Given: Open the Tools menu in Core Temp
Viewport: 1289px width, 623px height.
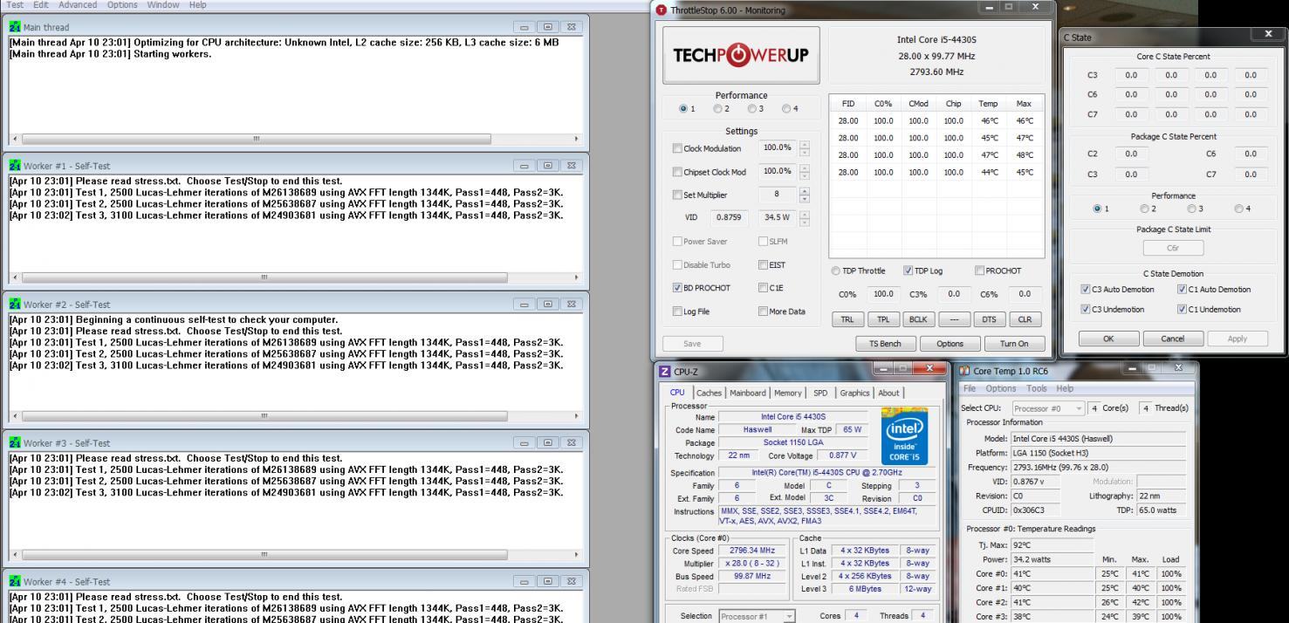Looking at the screenshot, I should tap(1037, 388).
